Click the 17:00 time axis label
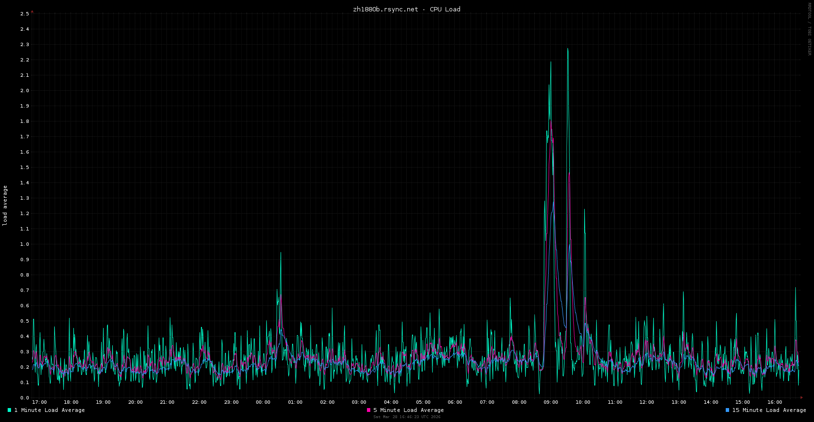 tap(39, 402)
